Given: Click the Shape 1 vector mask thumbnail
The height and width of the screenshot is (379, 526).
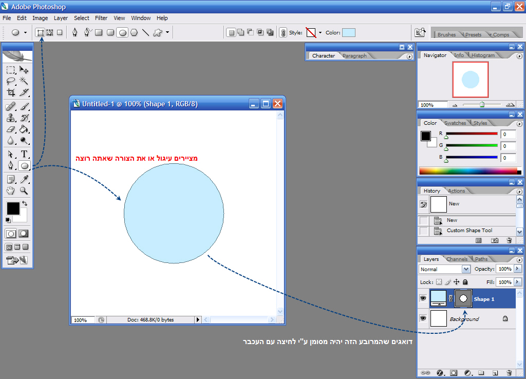Looking at the screenshot, I should pyautogui.click(x=463, y=298).
